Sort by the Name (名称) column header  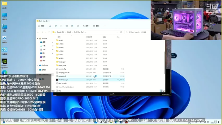coord(59,37)
